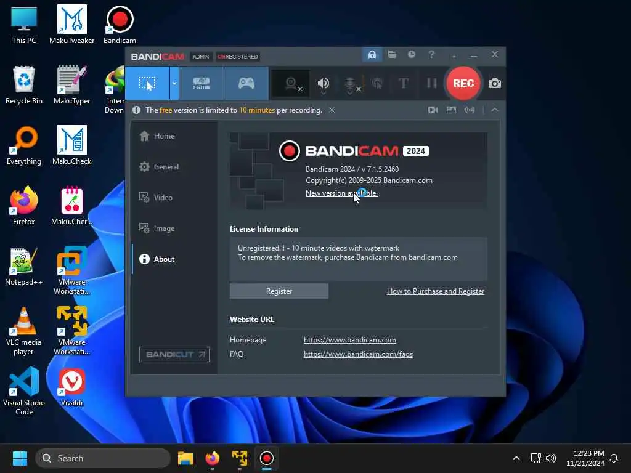The image size is (631, 473).
Task: Collapse the settings panel with the chevron
Action: click(495, 110)
